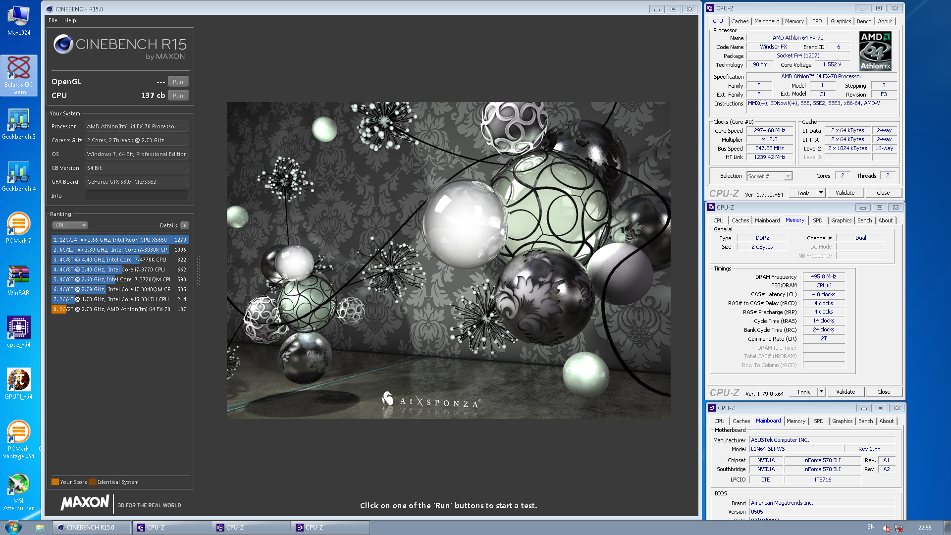The width and height of the screenshot is (951, 535).
Task: Click the taskbar clock showing 22:55
Action: click(924, 528)
